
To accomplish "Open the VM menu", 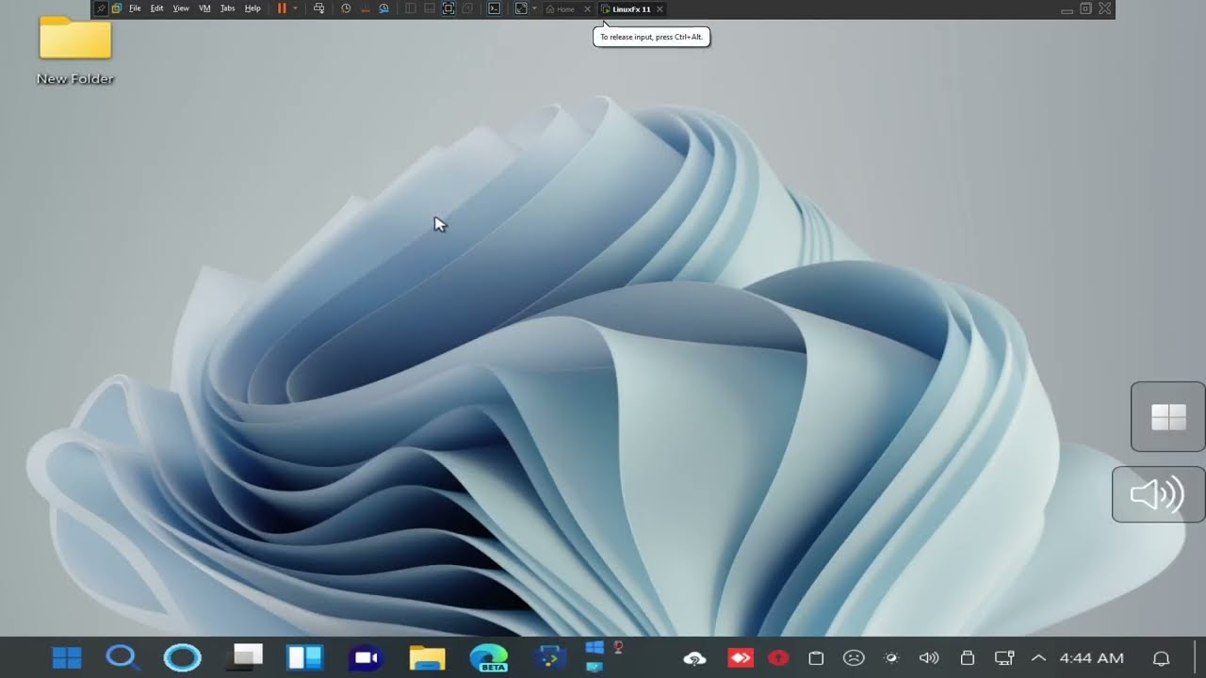I will 204,8.
